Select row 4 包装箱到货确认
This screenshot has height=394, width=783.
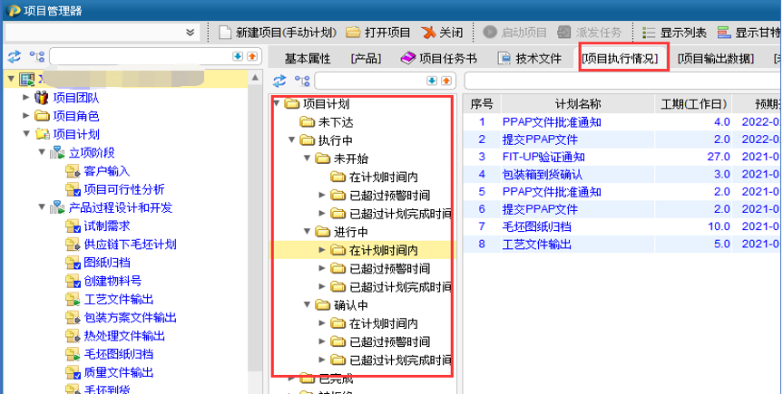(x=622, y=175)
